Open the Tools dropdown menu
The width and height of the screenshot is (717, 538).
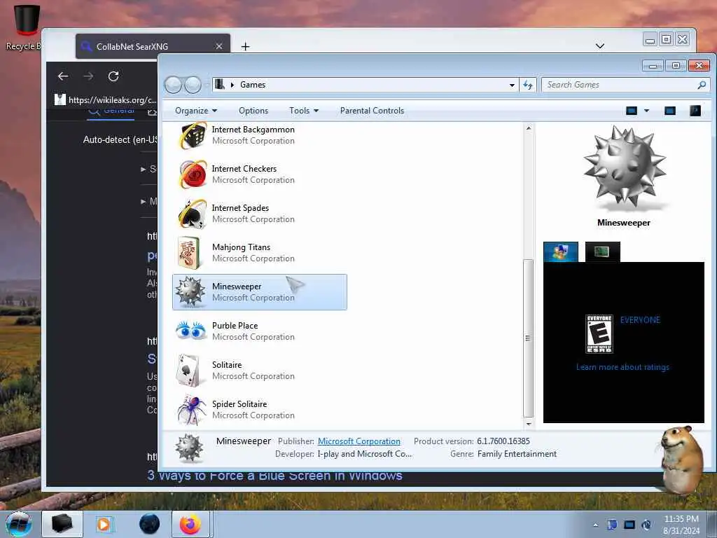click(x=304, y=111)
